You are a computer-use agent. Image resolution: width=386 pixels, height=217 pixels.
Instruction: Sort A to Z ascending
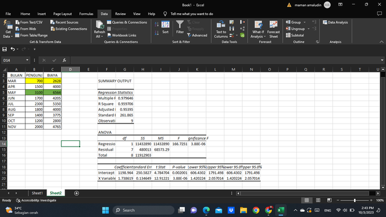(x=157, y=24)
